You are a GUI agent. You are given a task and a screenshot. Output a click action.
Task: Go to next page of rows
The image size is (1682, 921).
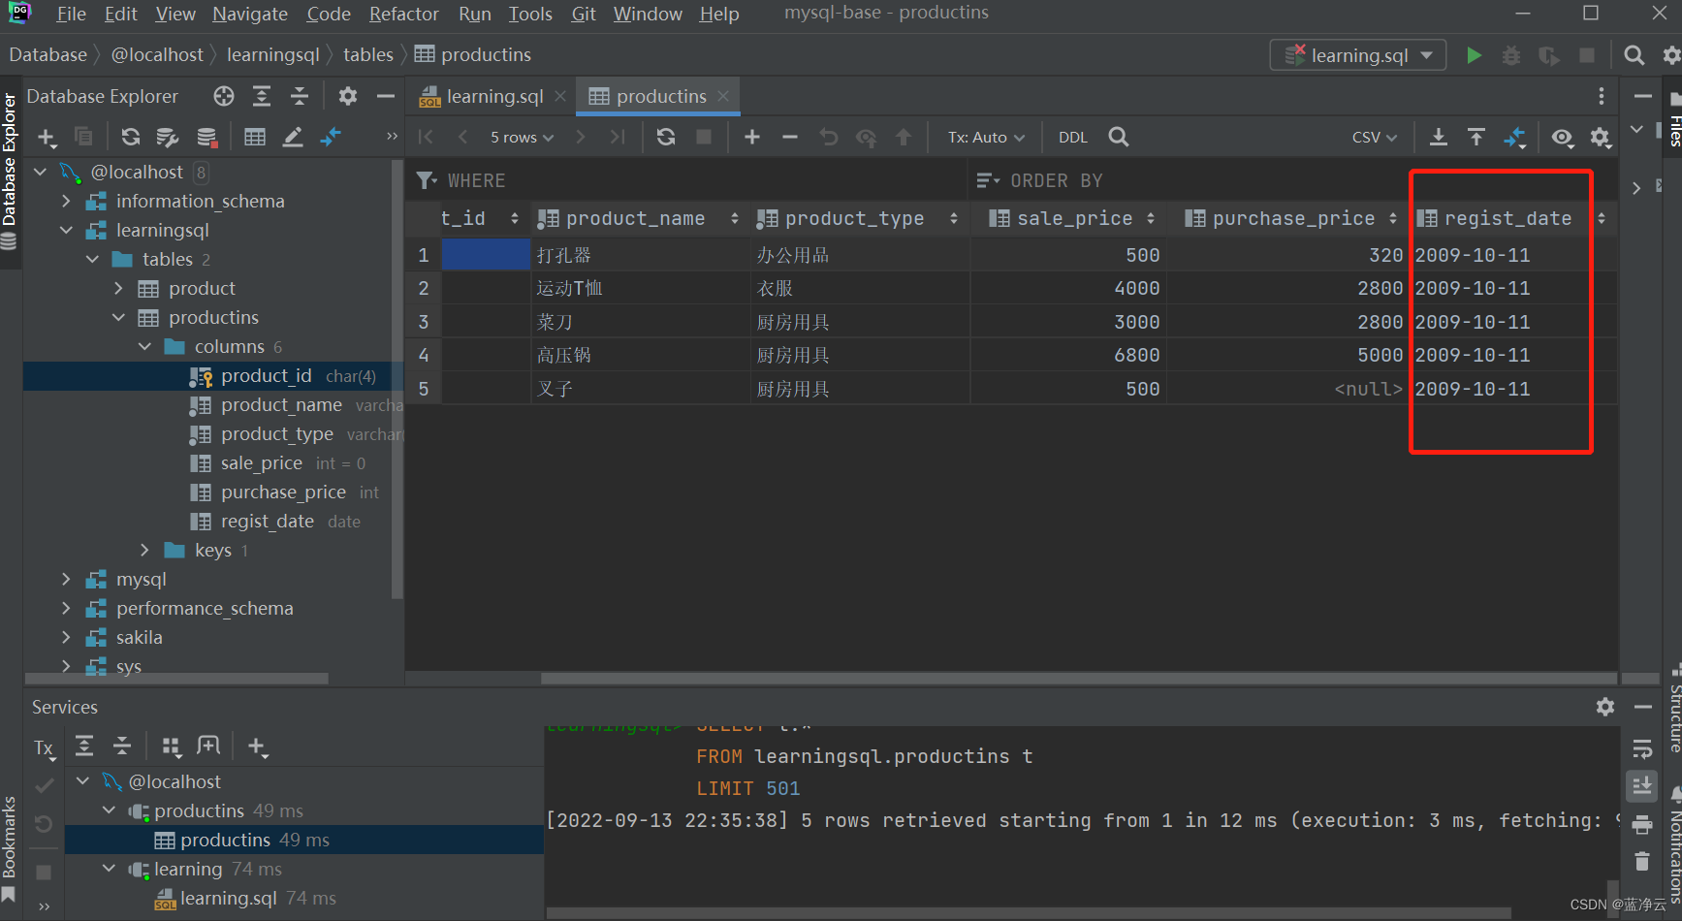click(581, 137)
